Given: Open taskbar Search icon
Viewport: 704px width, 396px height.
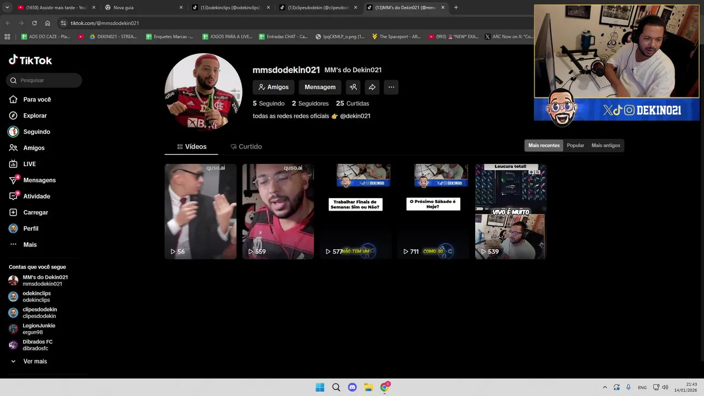Looking at the screenshot, I should 336,387.
